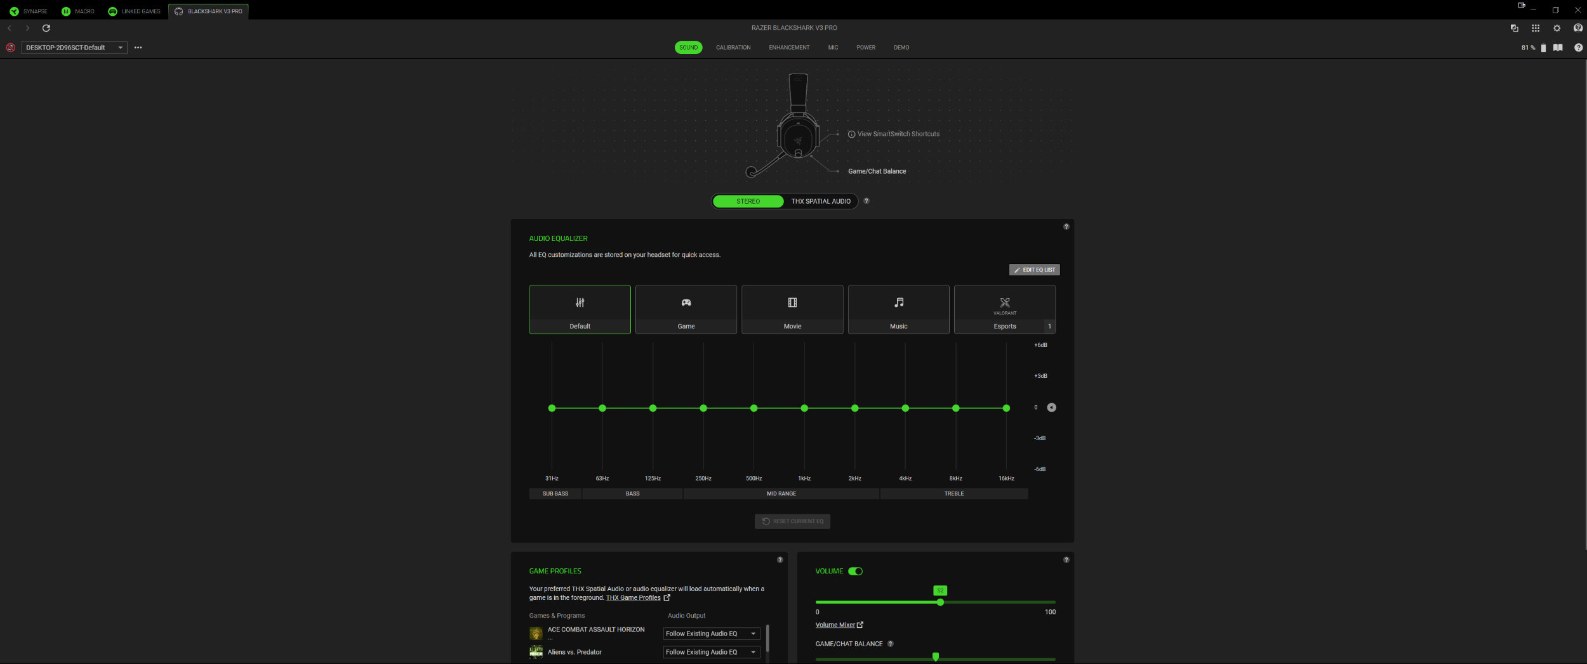Image resolution: width=1587 pixels, height=664 pixels.
Task: Open audio output dropdown for Aliens vs. Predator
Action: (x=712, y=652)
